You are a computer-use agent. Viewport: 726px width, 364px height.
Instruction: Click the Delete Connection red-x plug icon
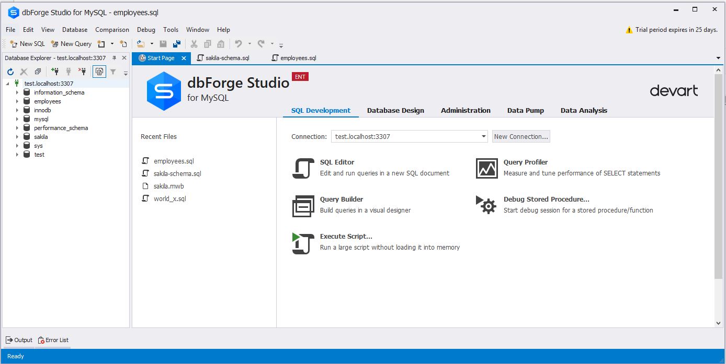[x=82, y=72]
